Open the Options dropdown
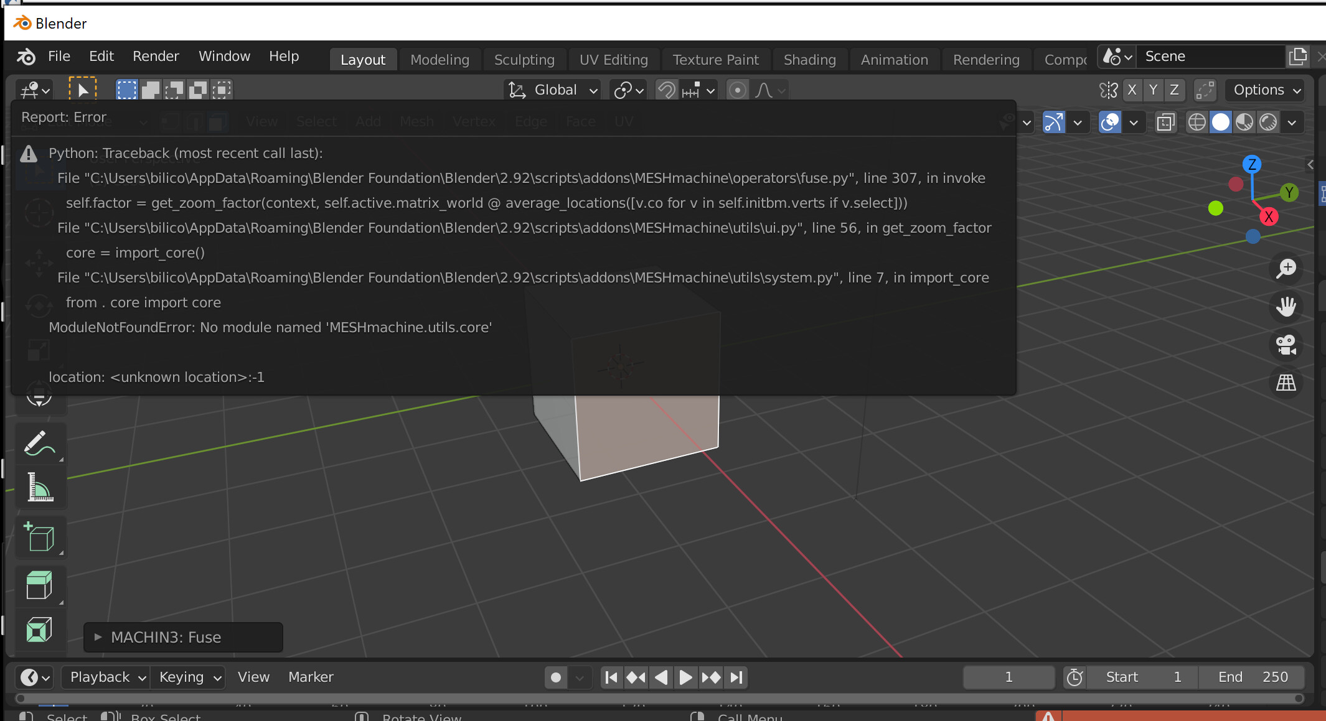 (x=1266, y=90)
